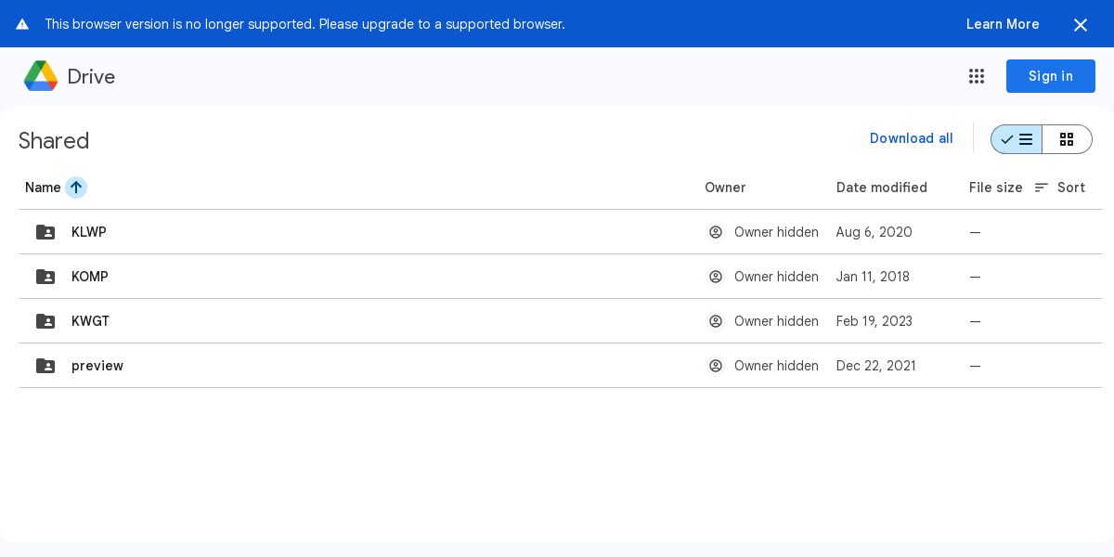Open the KLWP folder name
Screen dimensions: 1114x557
pos(89,232)
